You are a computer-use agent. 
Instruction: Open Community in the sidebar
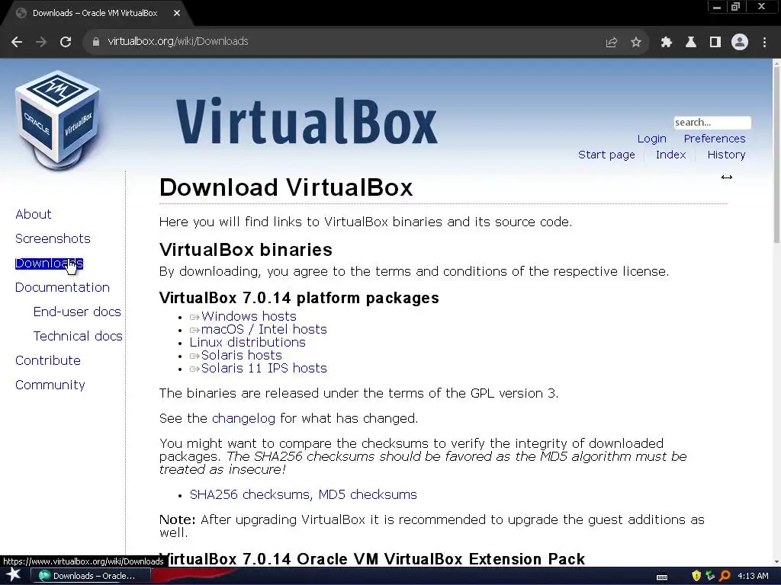[x=50, y=385]
